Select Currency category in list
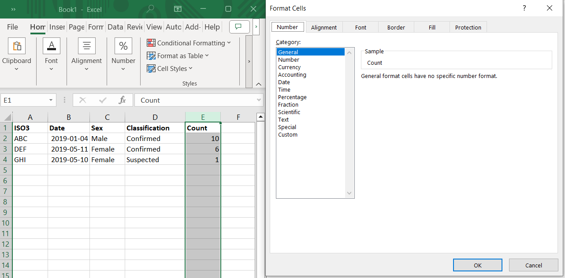Viewport: 565px width, 278px height. (x=310, y=67)
